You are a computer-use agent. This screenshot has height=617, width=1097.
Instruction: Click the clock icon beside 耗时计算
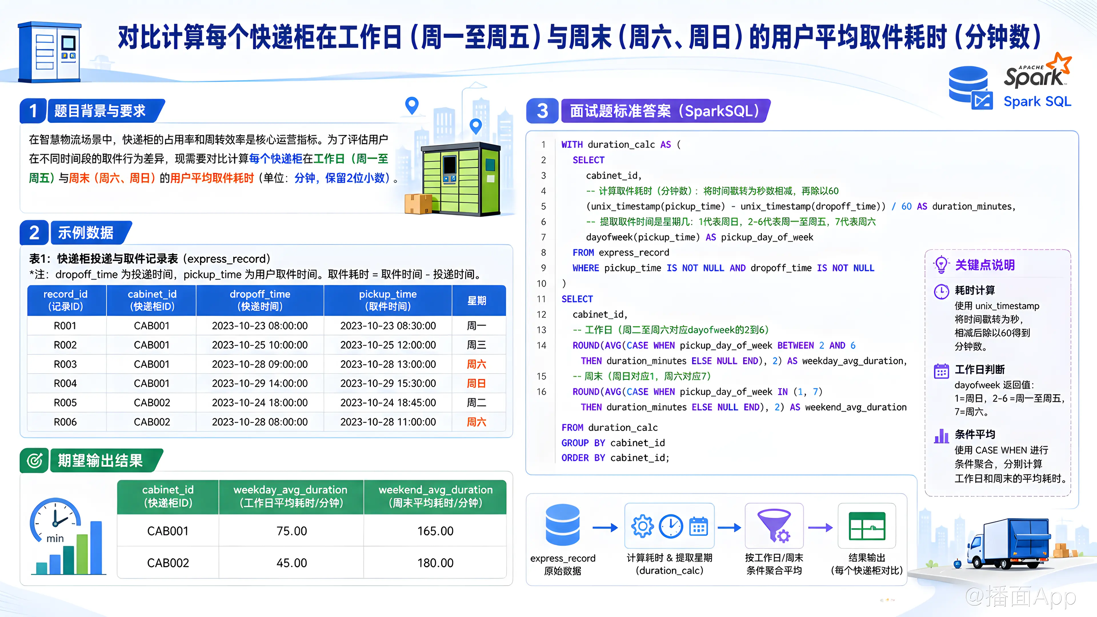click(942, 292)
